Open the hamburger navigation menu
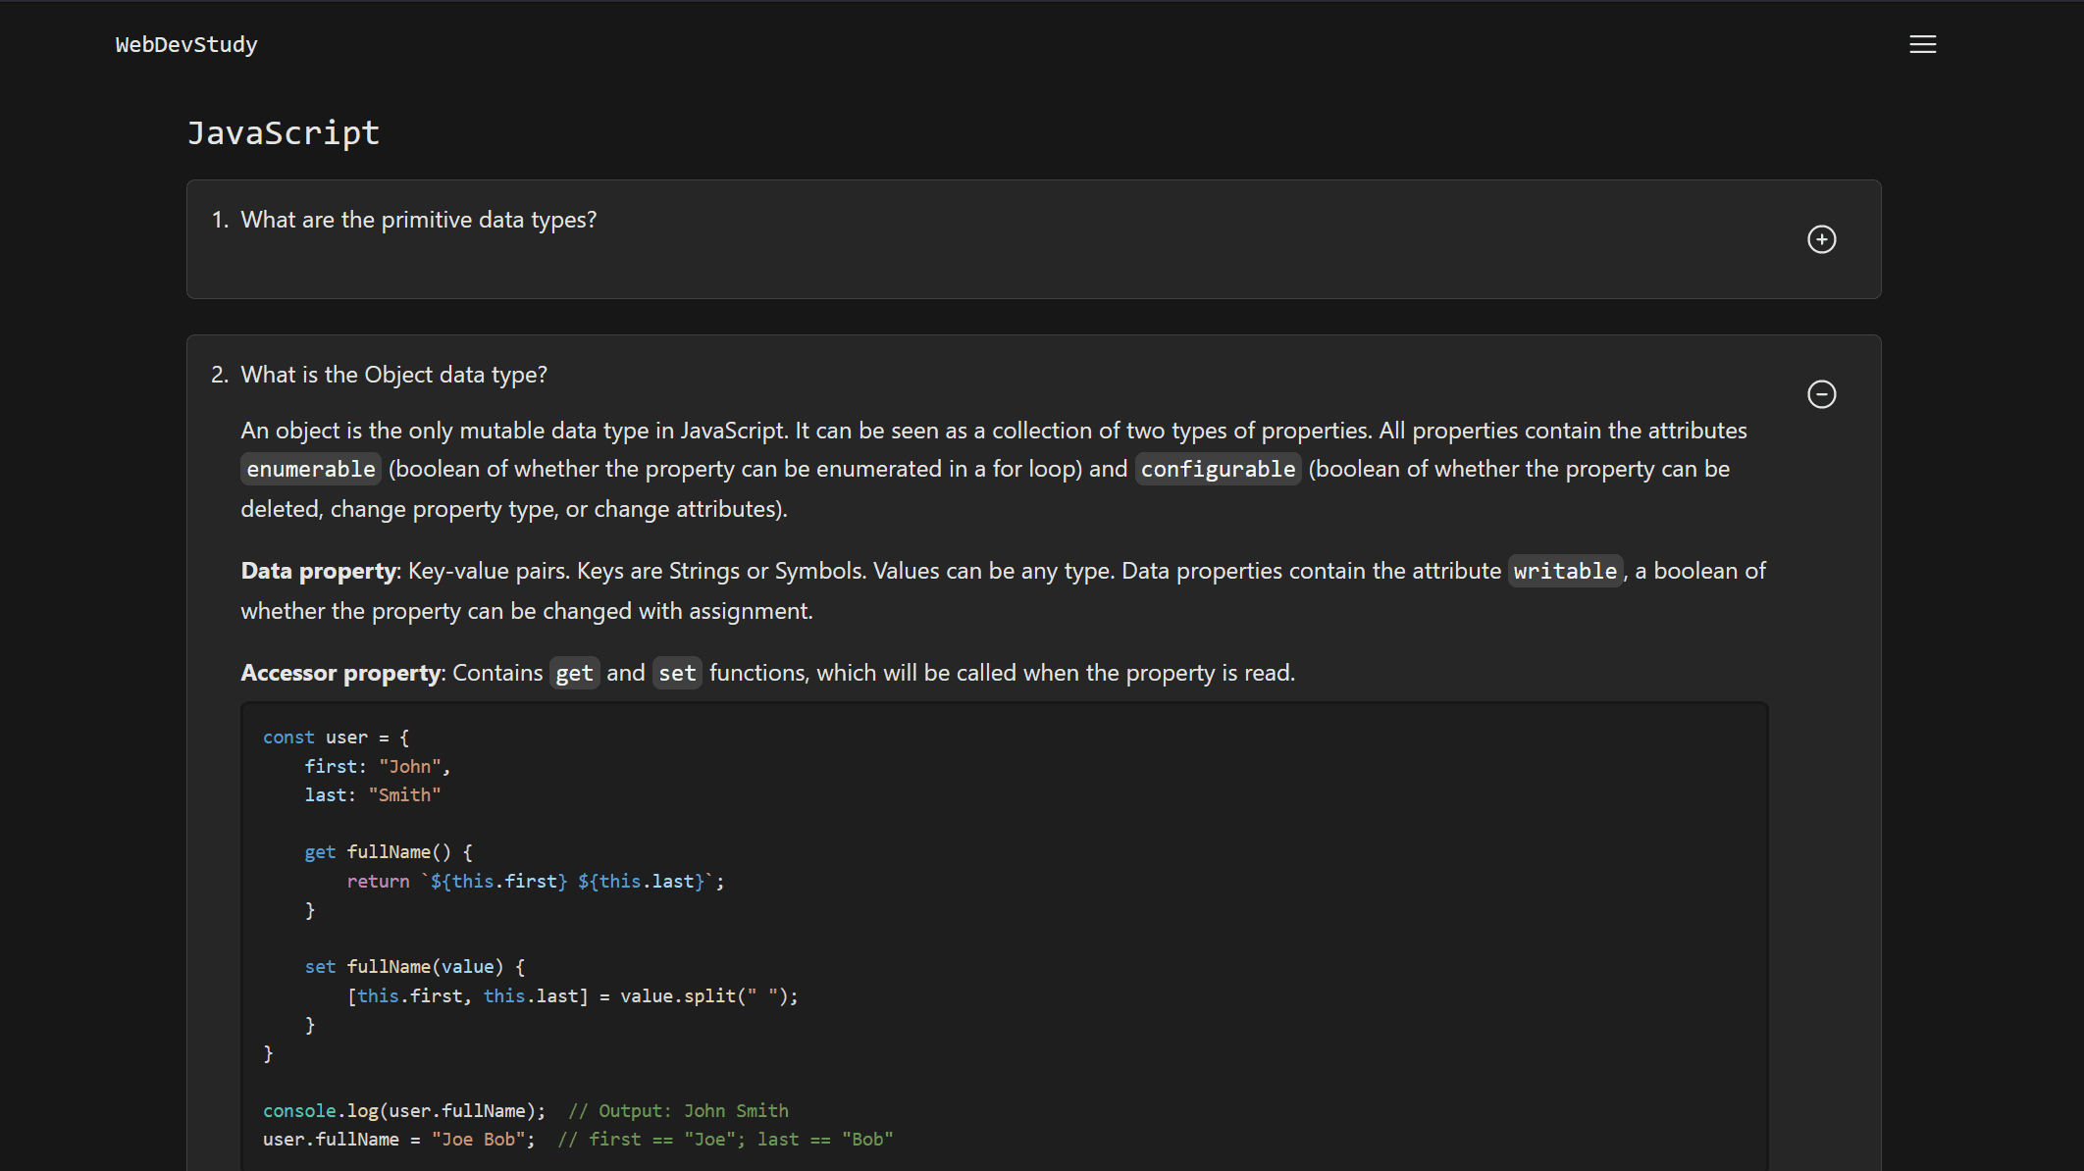This screenshot has height=1171, width=2084. click(1922, 43)
